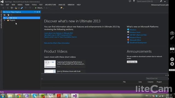175x98 pixels.
Task: Open the Windows platform link
Action: pyautogui.click(x=133, y=30)
